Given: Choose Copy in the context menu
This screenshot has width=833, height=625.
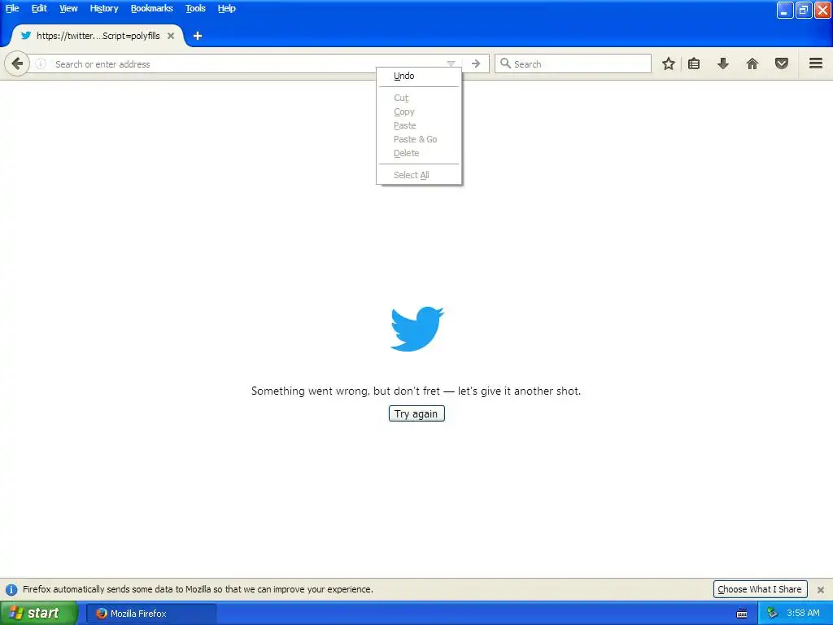Looking at the screenshot, I should click(x=419, y=111).
